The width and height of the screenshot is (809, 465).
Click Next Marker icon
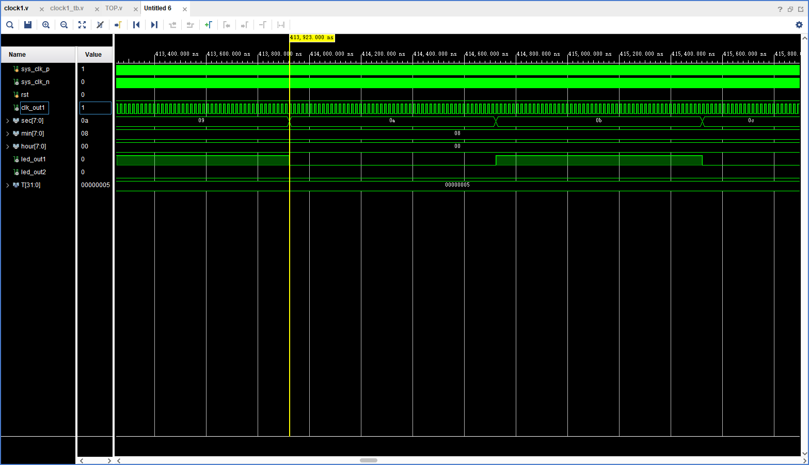[245, 25]
